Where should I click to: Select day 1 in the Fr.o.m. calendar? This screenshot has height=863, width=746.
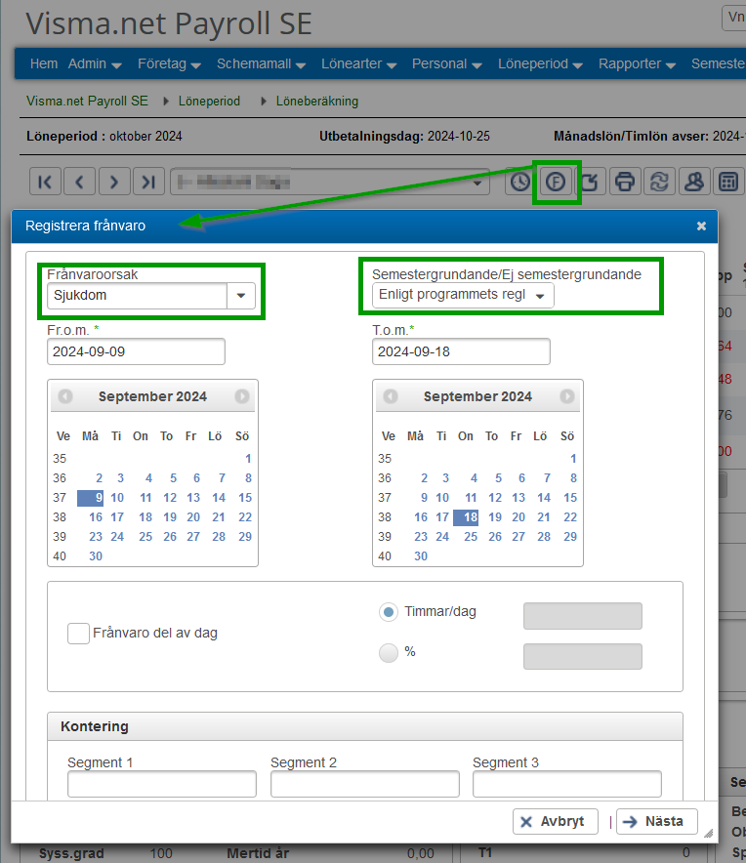coord(248,459)
